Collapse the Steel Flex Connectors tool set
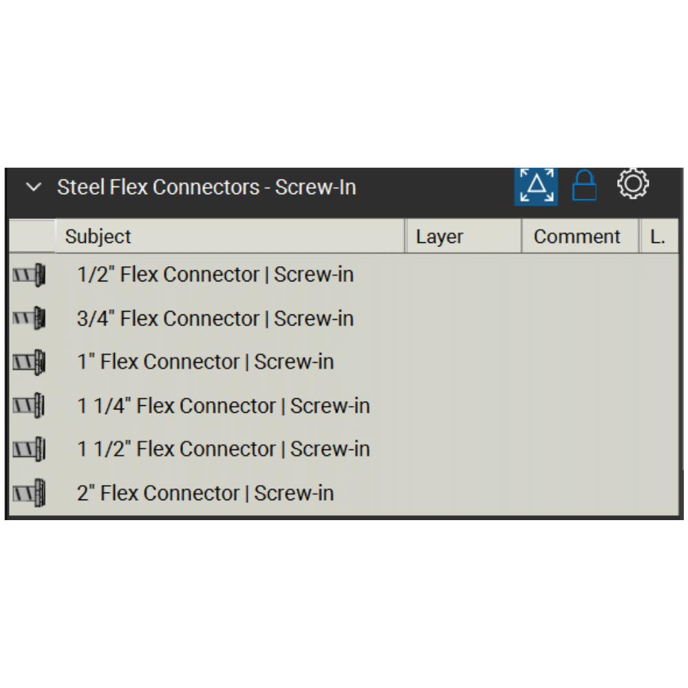This screenshot has width=688, height=688. 34,188
